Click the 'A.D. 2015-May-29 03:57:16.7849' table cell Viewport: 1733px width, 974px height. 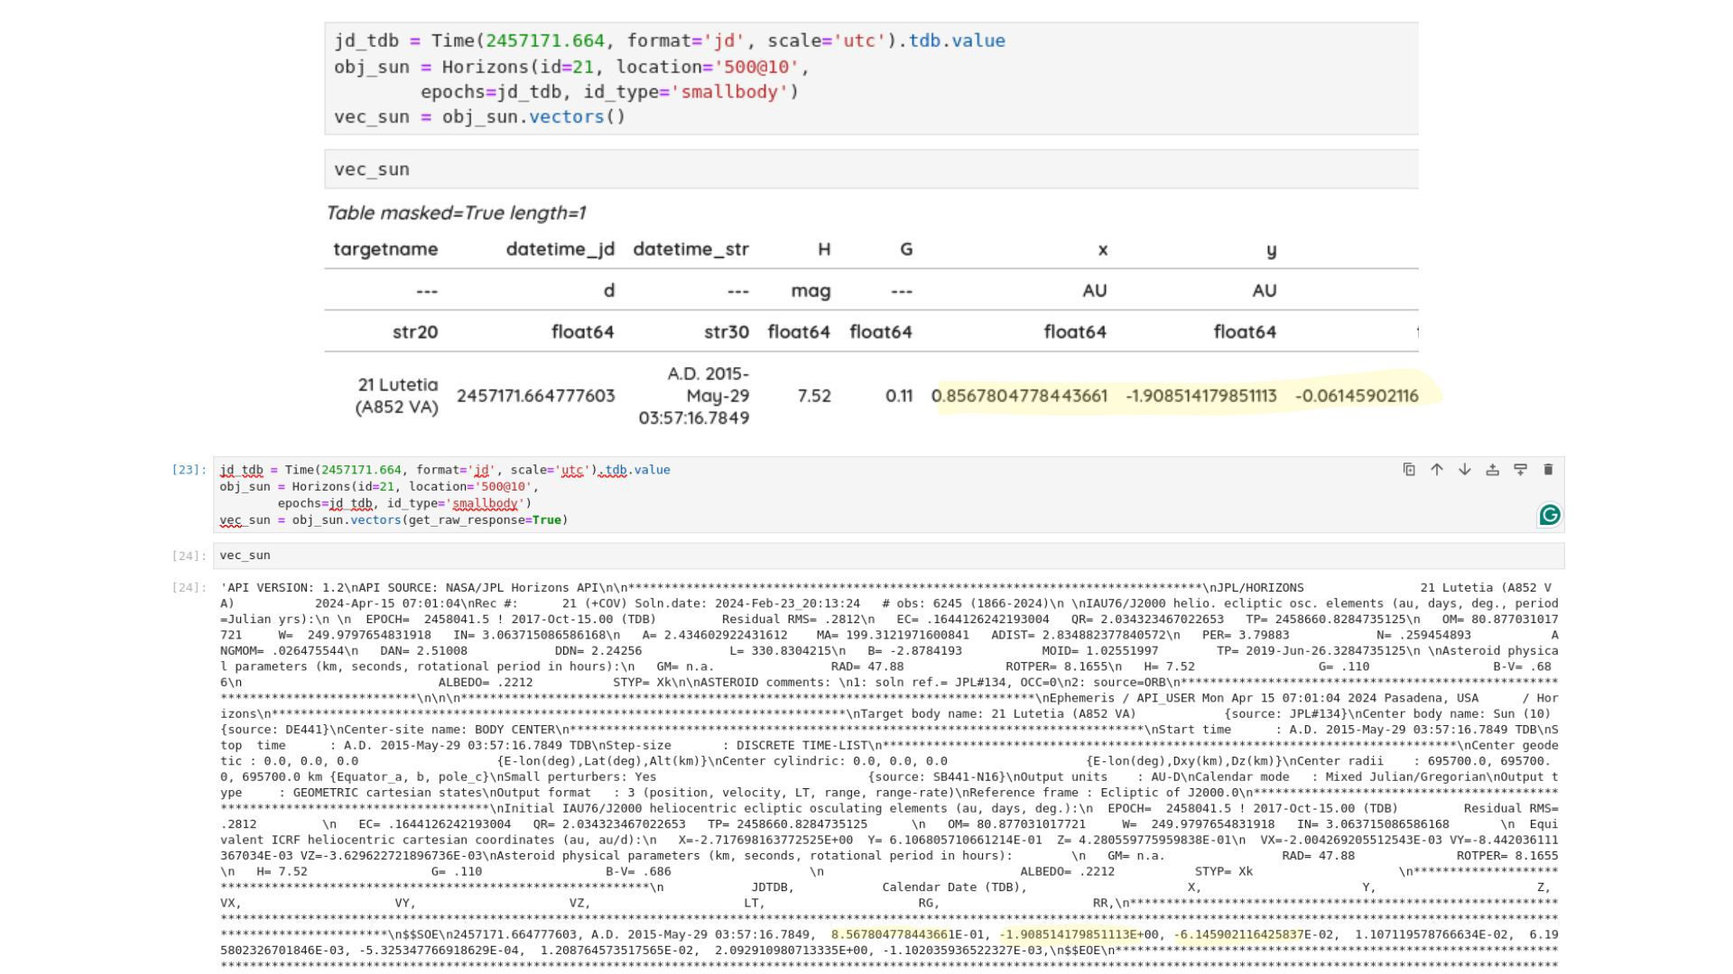693,396
